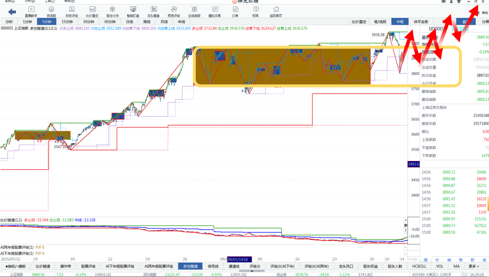Open 财务评级 financial rating tool

coord(72,12)
